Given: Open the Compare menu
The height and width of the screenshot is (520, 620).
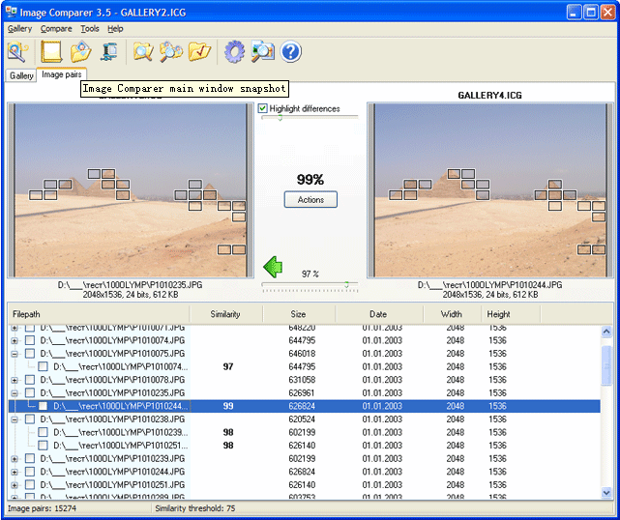Looking at the screenshot, I should point(56,29).
